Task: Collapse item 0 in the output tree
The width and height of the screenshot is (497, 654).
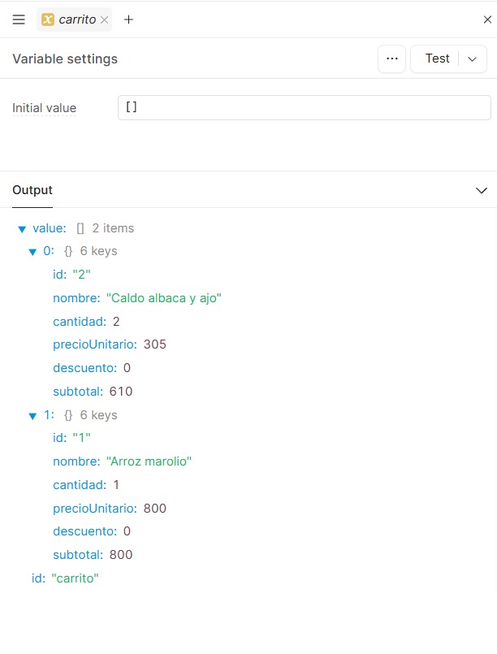Action: pos(33,252)
